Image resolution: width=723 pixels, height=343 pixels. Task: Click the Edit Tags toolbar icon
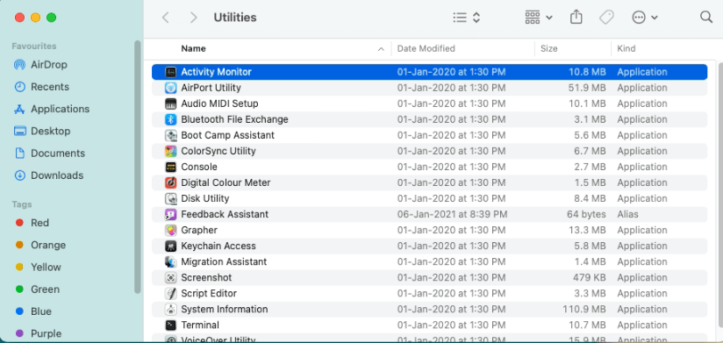pos(606,18)
